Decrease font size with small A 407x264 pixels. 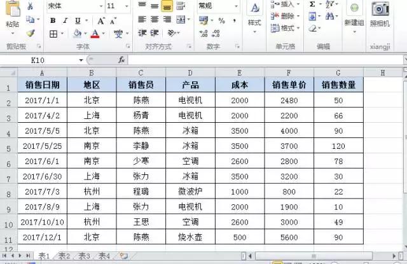(x=113, y=21)
